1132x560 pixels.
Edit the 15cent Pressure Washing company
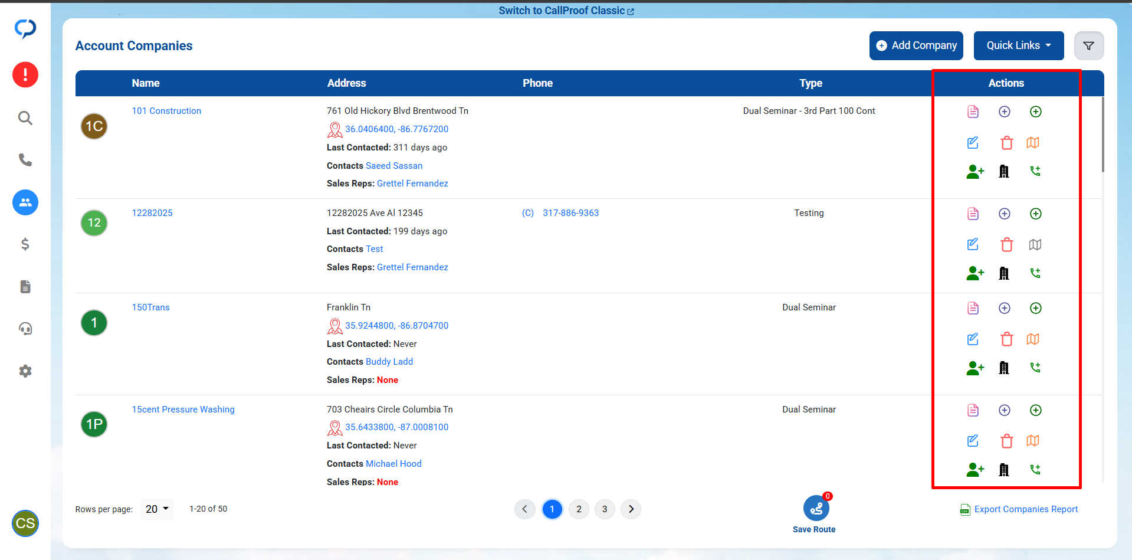(973, 441)
